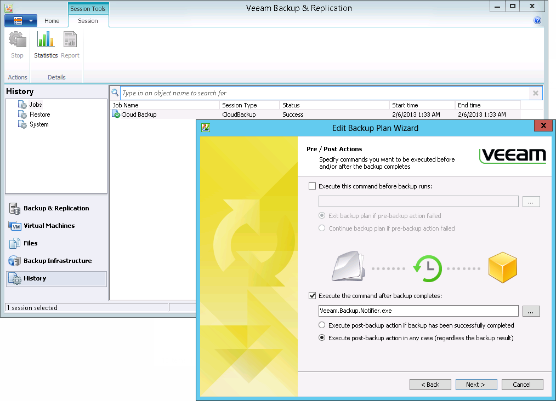This screenshot has height=401, width=556.
Task: Click the History gear icon in navigation
Action: [x=15, y=278]
